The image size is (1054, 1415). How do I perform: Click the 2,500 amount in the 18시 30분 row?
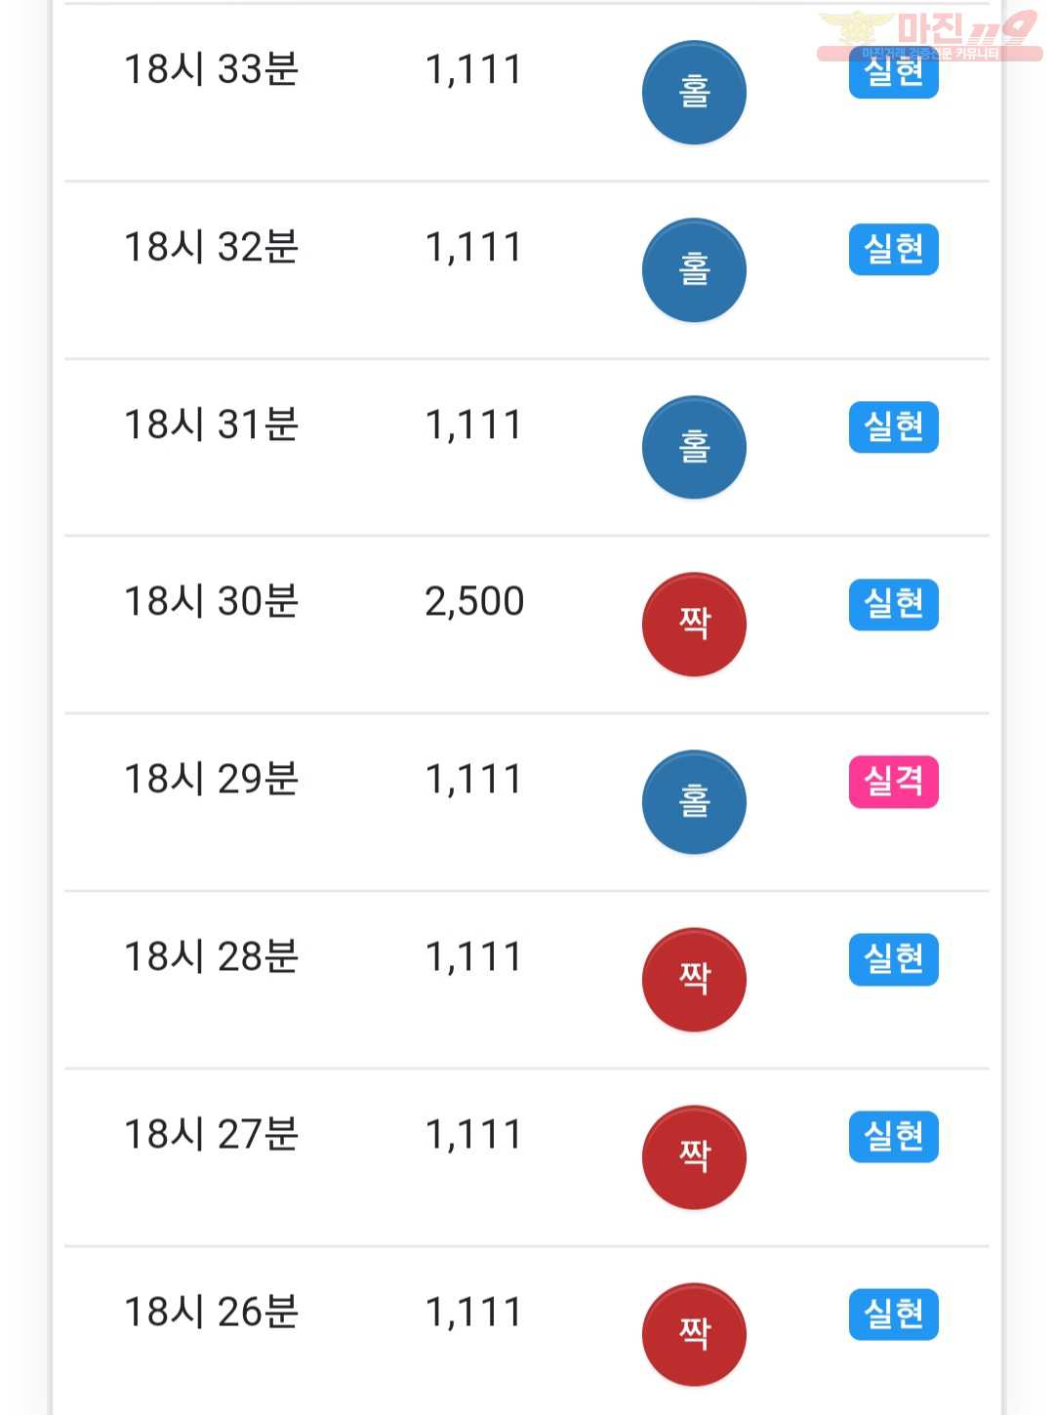click(x=474, y=602)
